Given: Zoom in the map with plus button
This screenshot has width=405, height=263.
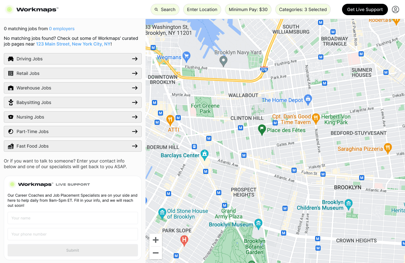Looking at the screenshot, I should [156, 240].
